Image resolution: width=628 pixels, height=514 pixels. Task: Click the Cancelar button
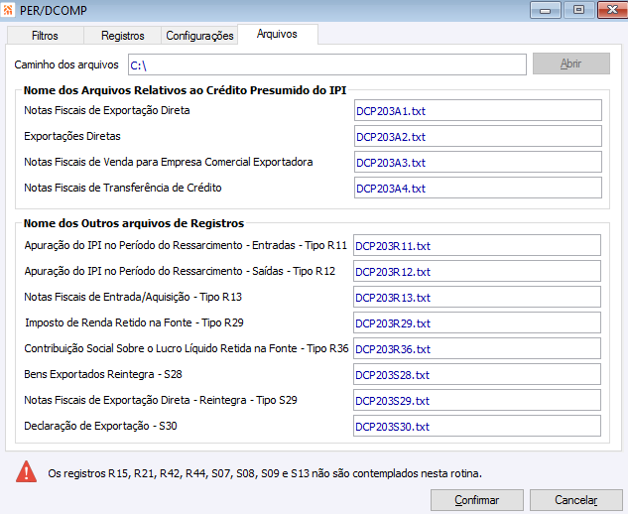(576, 500)
